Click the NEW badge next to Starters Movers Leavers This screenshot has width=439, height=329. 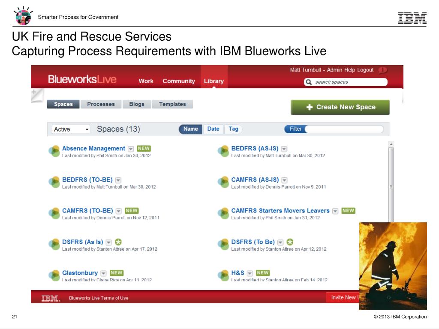point(348,211)
